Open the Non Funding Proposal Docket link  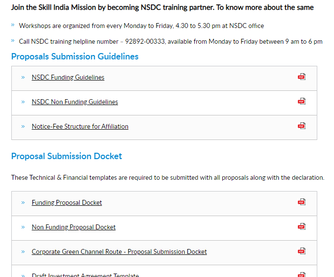coord(73,227)
